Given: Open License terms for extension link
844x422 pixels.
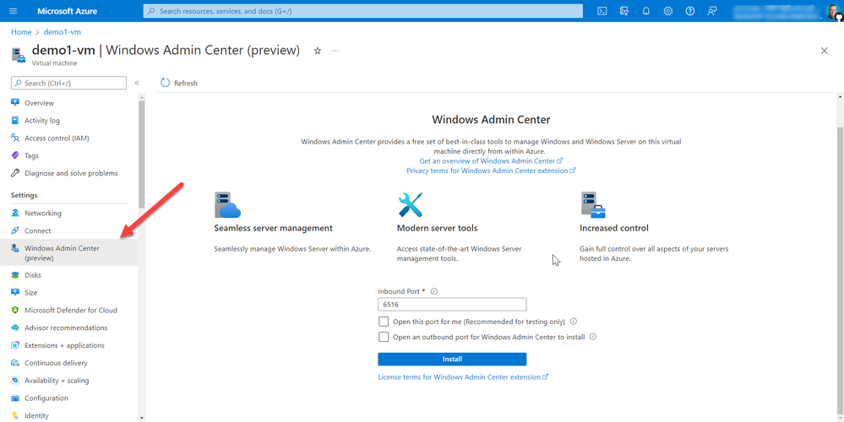Looking at the screenshot, I should [463, 377].
